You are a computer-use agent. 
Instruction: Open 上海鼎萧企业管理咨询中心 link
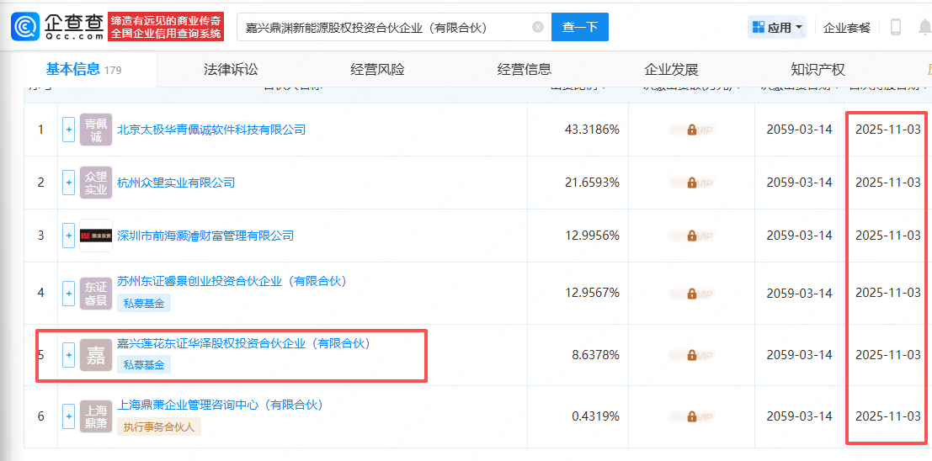(220, 405)
